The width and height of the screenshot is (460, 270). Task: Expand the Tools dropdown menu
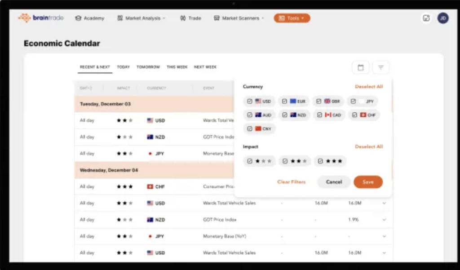[292, 18]
